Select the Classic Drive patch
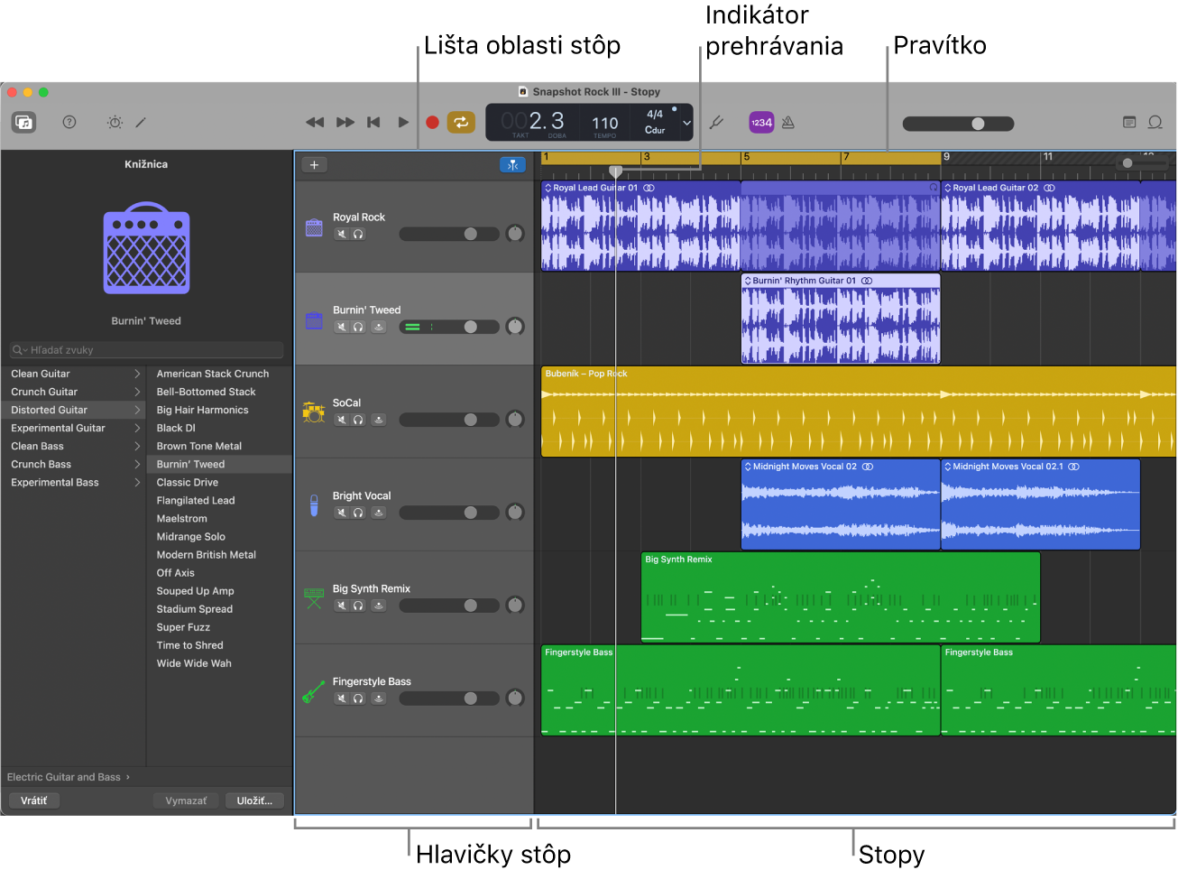The width and height of the screenshot is (1178, 879). (188, 483)
